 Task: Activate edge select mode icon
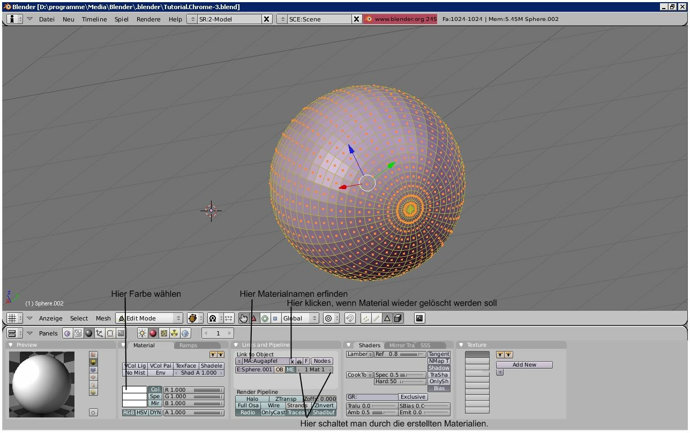[377, 318]
